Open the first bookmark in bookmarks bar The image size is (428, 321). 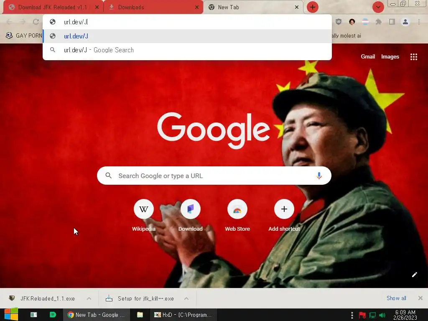(x=24, y=36)
